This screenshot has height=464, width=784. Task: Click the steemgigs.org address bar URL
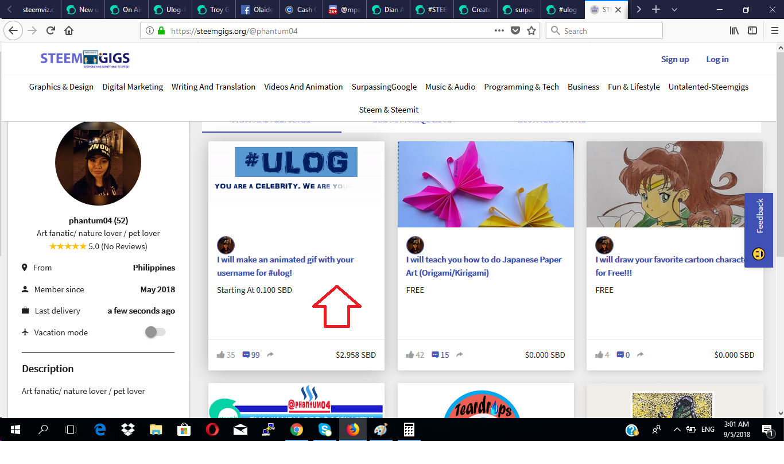tap(234, 31)
